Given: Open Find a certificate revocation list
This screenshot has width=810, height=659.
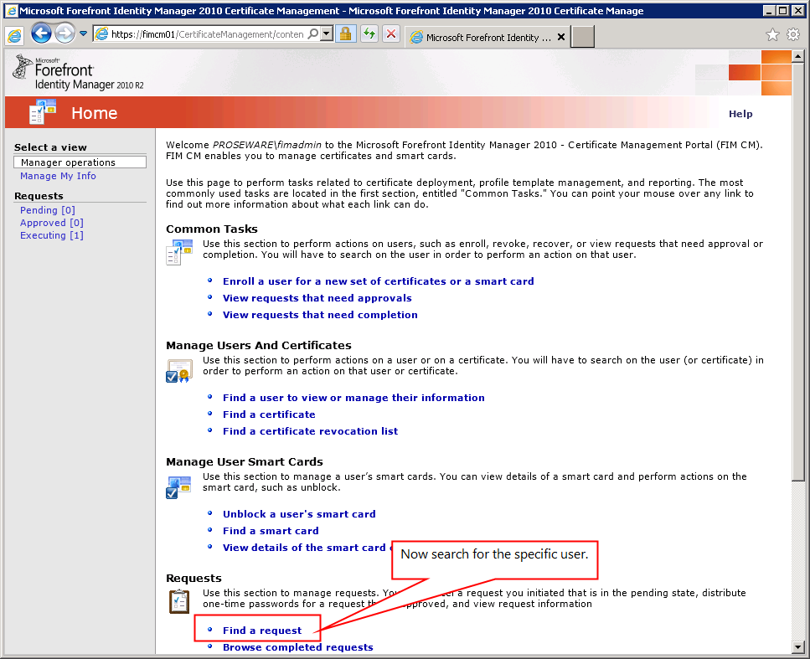Looking at the screenshot, I should tap(311, 431).
